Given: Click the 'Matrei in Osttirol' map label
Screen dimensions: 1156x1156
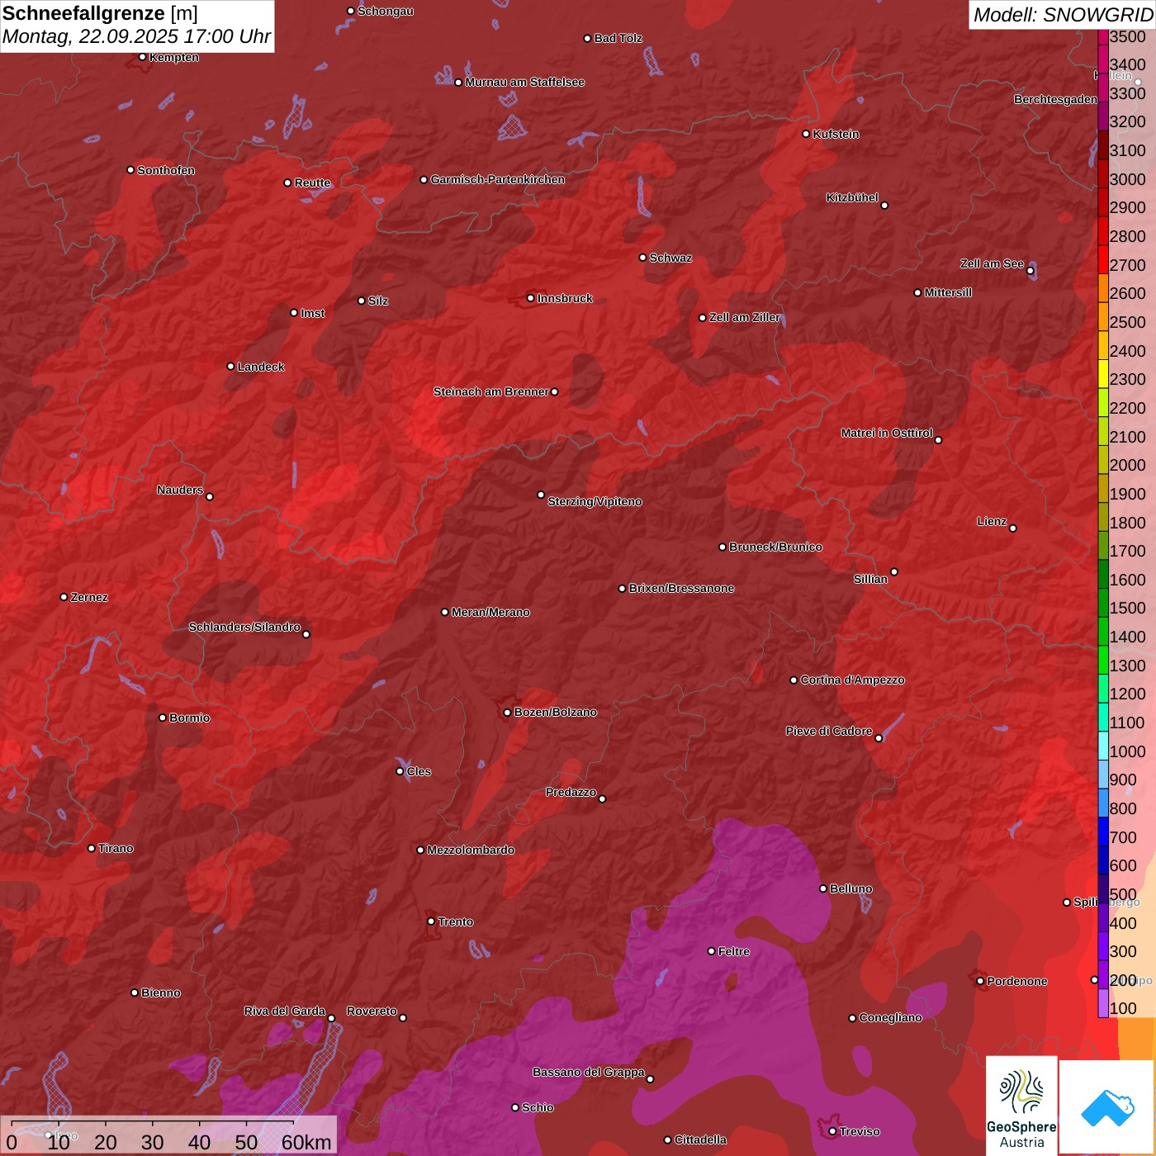Looking at the screenshot, I should (x=887, y=433).
